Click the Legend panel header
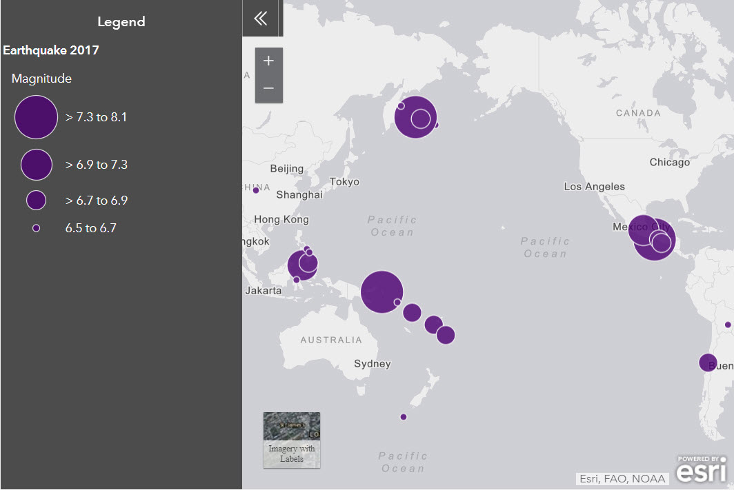 [121, 21]
